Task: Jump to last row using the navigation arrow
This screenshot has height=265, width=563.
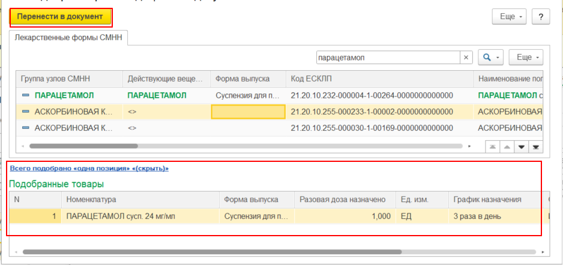Action: 535,146
